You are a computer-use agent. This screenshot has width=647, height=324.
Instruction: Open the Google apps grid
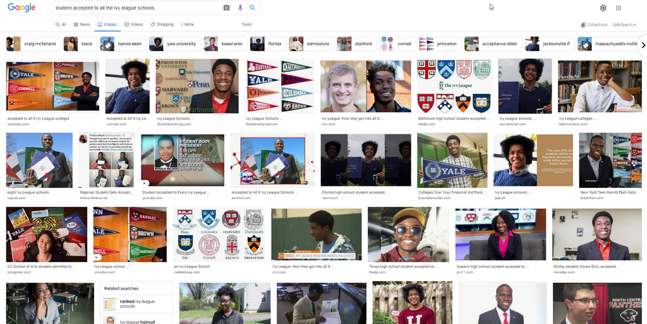pyautogui.click(x=618, y=8)
